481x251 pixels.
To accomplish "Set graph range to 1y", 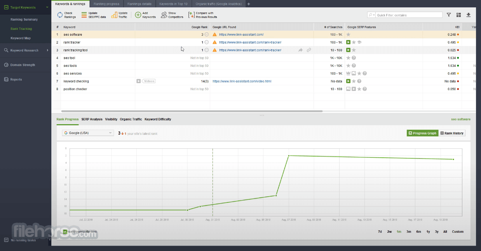I will 428,232.
